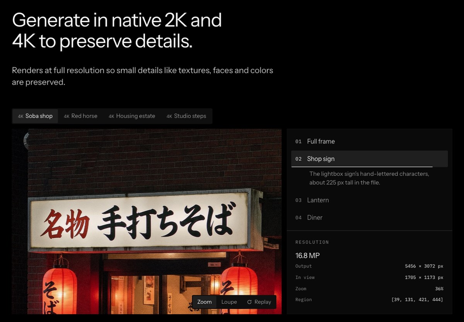Viewport: 464px width, 322px height.
Task: Click the region value [39, 131, 421, 444]
Action: pos(417,300)
